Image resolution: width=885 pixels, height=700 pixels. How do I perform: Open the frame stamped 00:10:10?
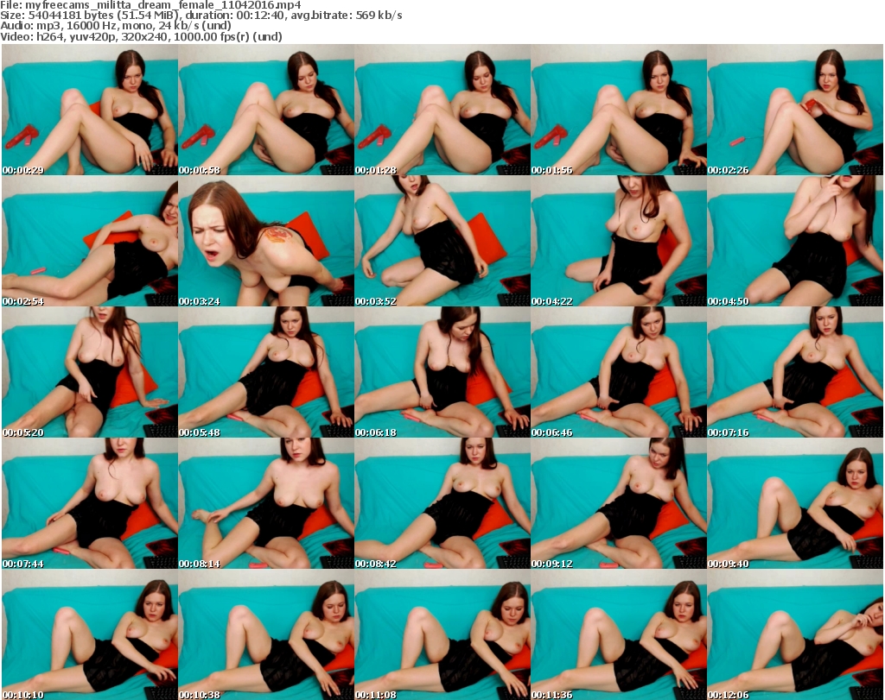pos(90,634)
